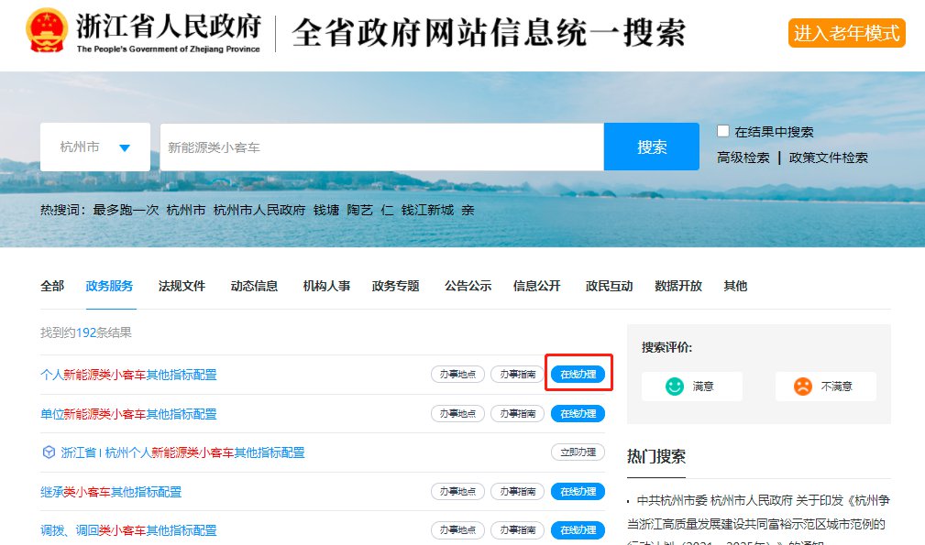Open 政策文件检索 link
Viewport: 925px width, 545px height.
829,158
